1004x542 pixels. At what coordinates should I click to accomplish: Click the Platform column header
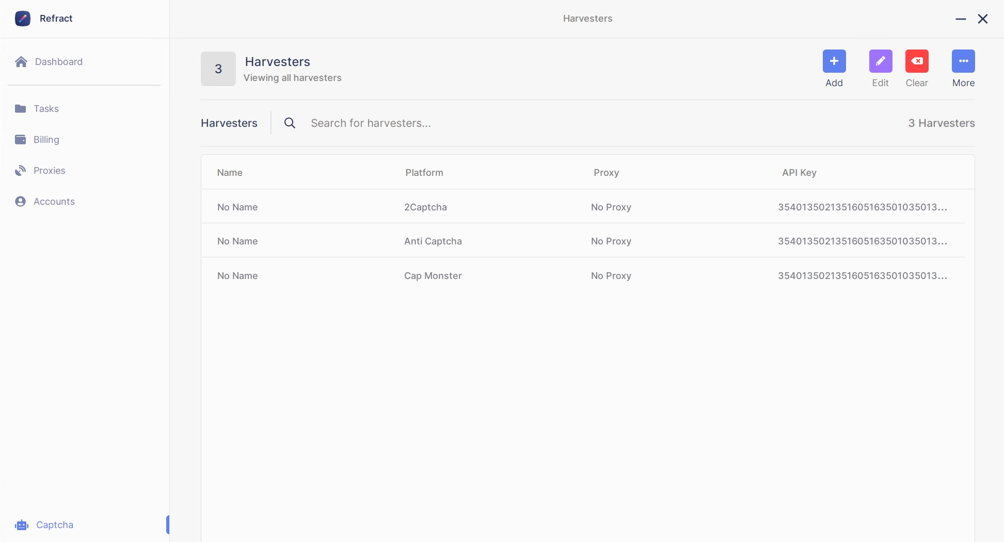coord(424,173)
